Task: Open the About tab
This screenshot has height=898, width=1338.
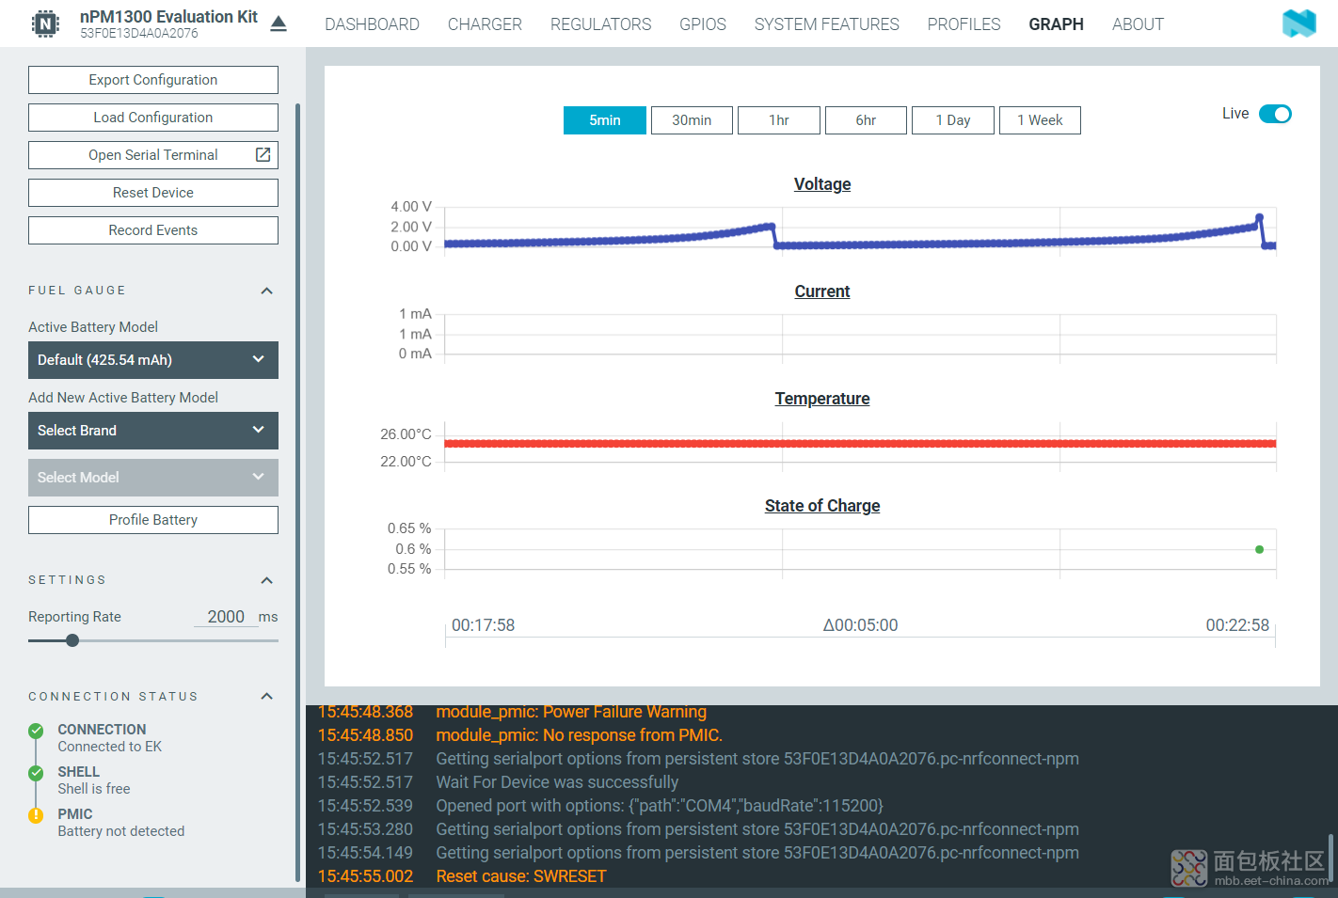Action: point(1138,24)
